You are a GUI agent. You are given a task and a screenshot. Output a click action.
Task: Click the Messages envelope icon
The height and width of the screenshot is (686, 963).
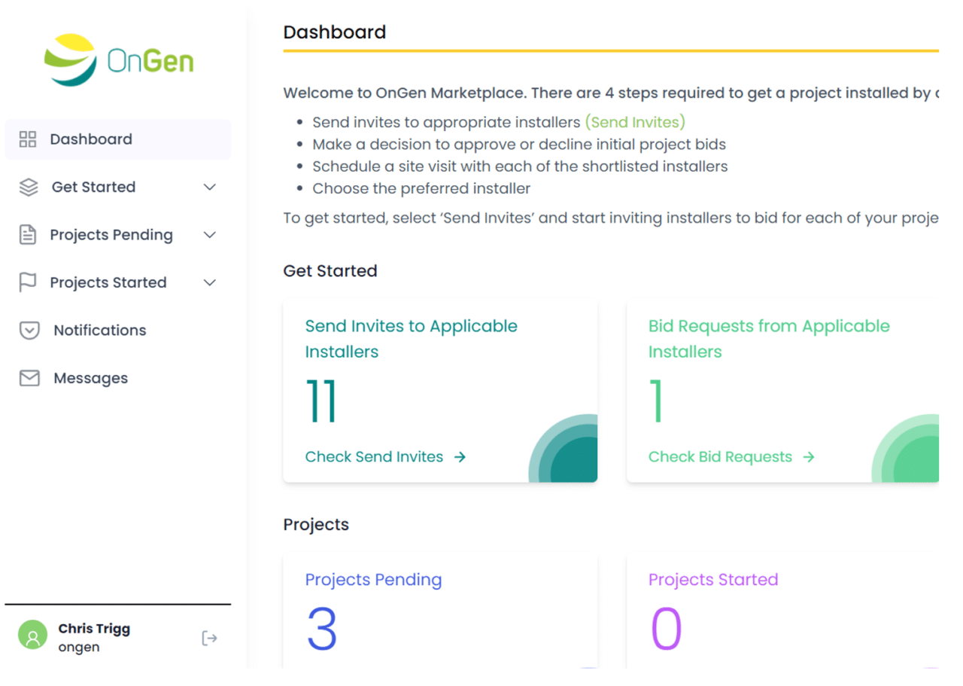(x=29, y=378)
